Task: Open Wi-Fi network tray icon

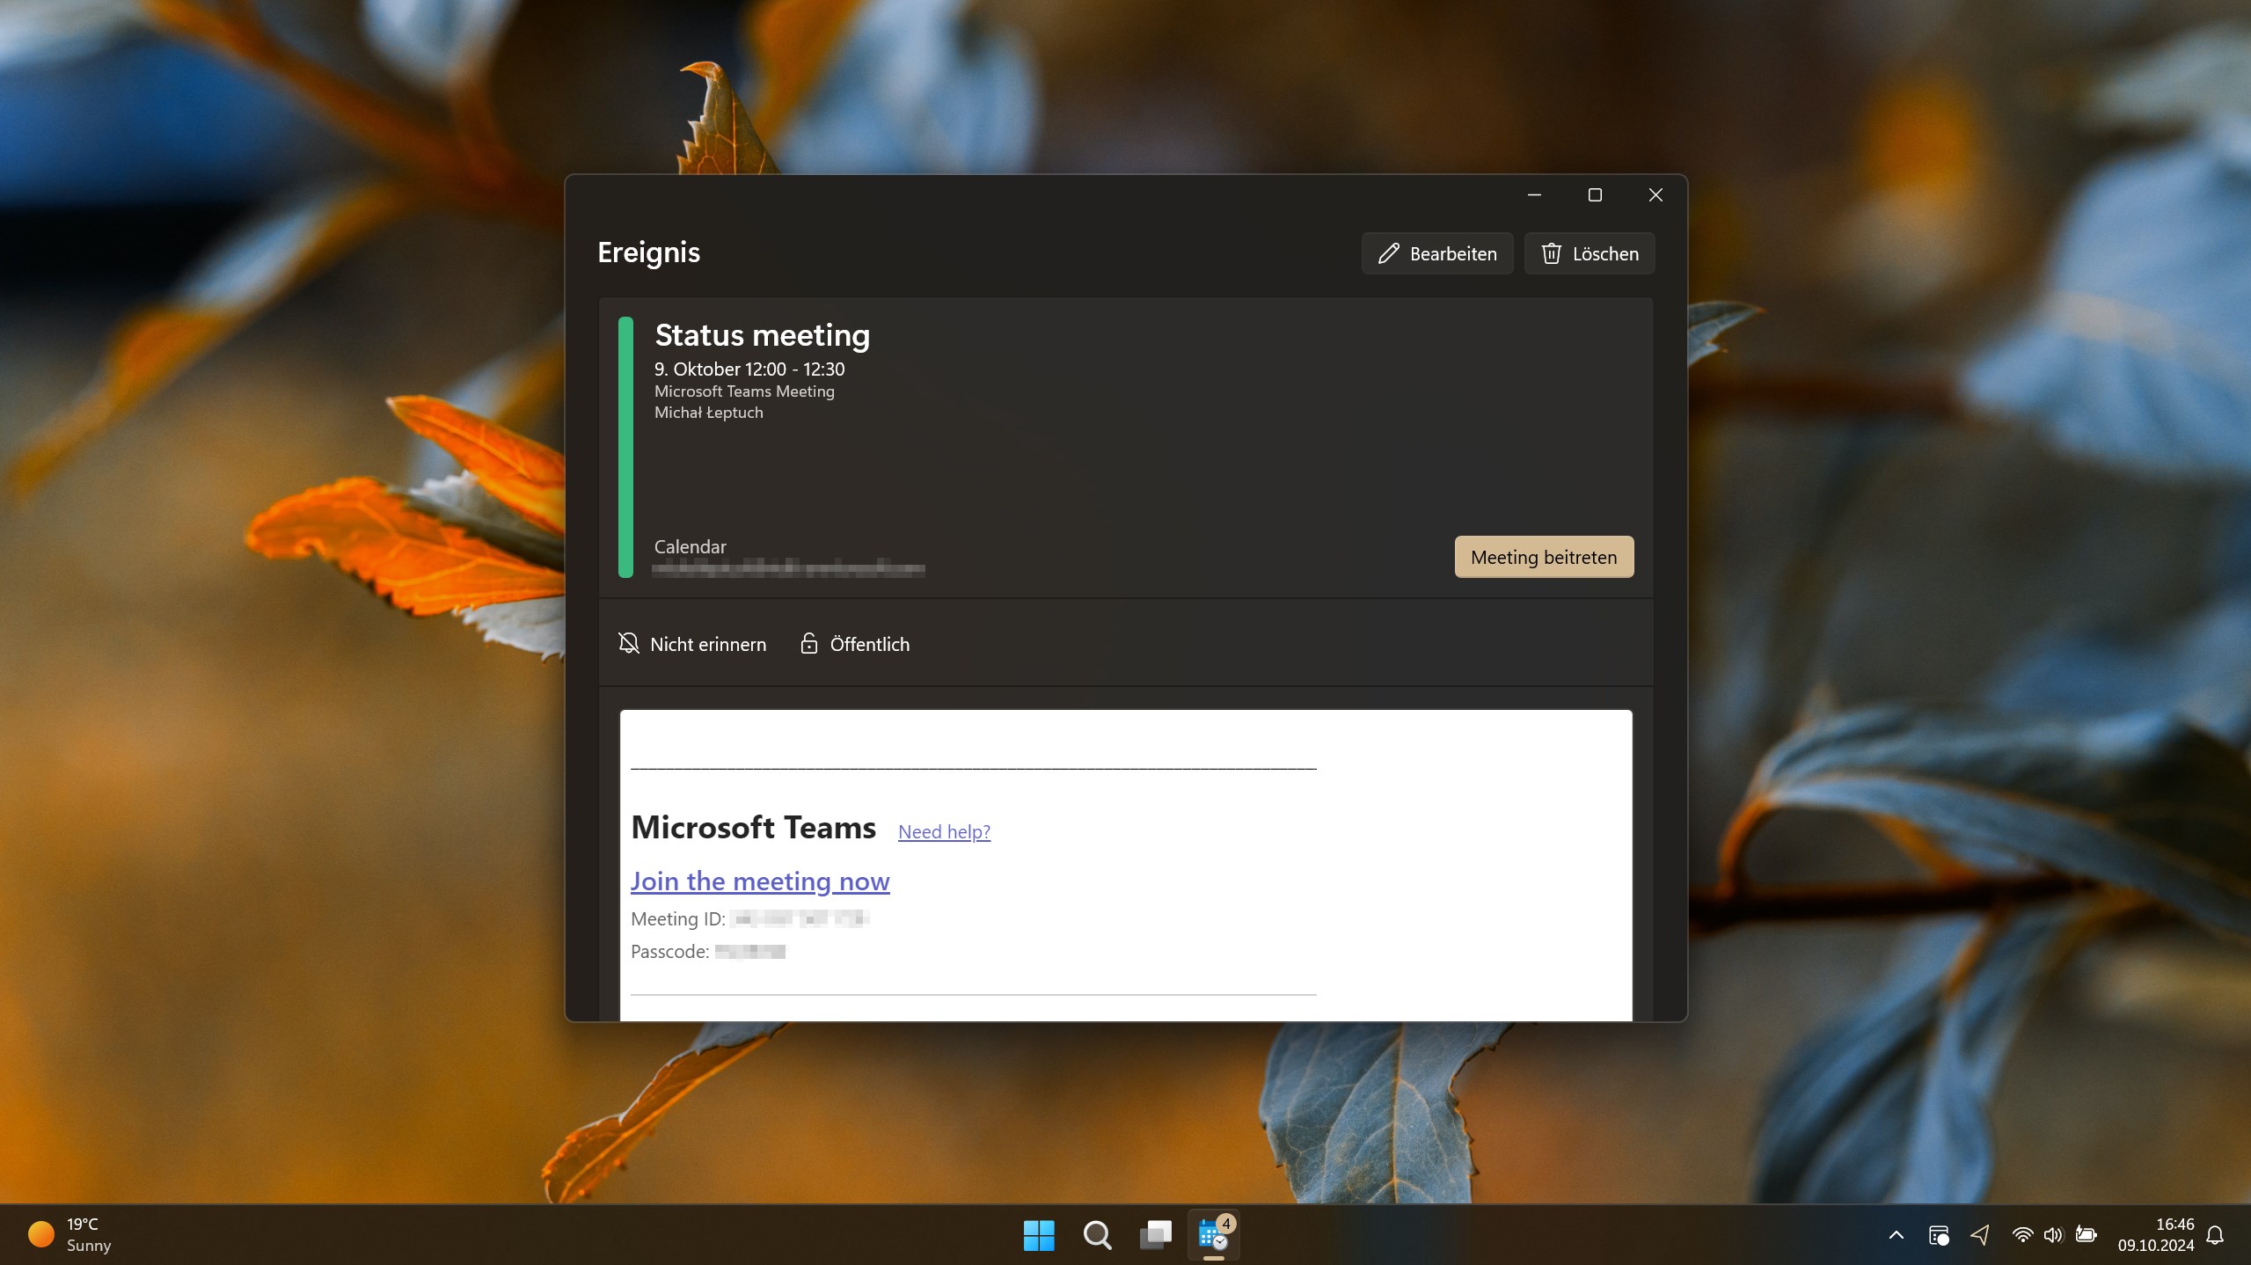Action: coord(2021,1235)
